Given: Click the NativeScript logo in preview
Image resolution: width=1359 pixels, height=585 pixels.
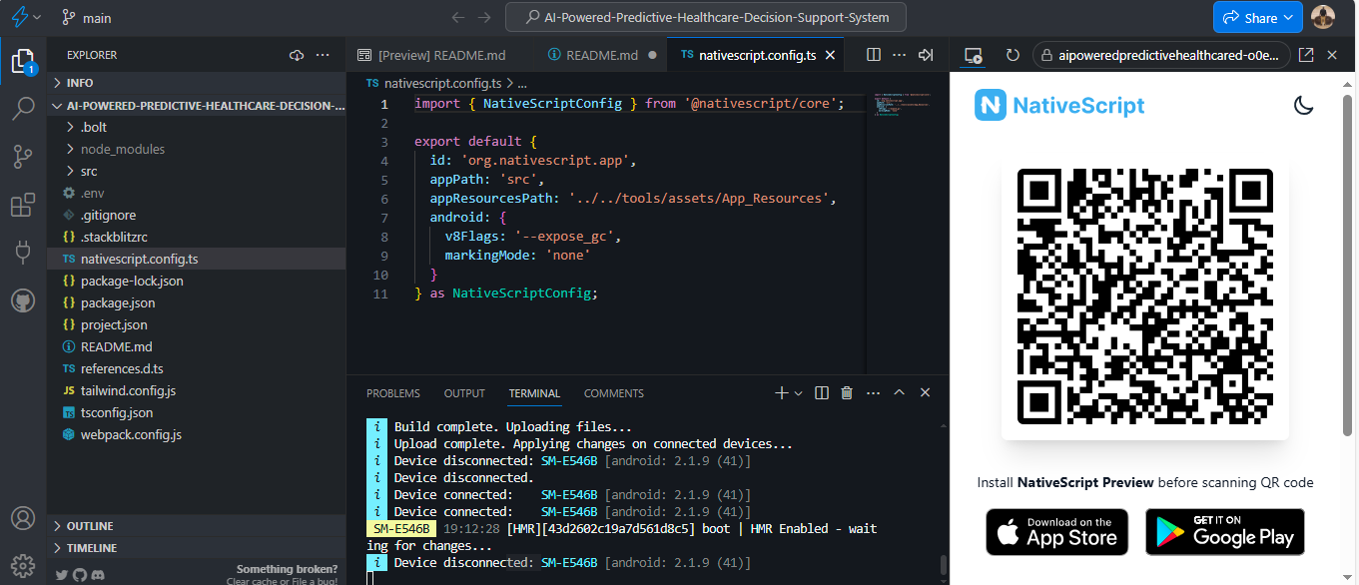Looking at the screenshot, I should (x=1060, y=105).
